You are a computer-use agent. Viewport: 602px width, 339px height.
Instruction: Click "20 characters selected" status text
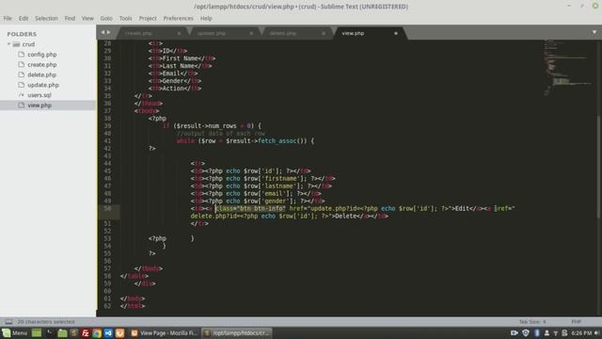(x=46, y=322)
